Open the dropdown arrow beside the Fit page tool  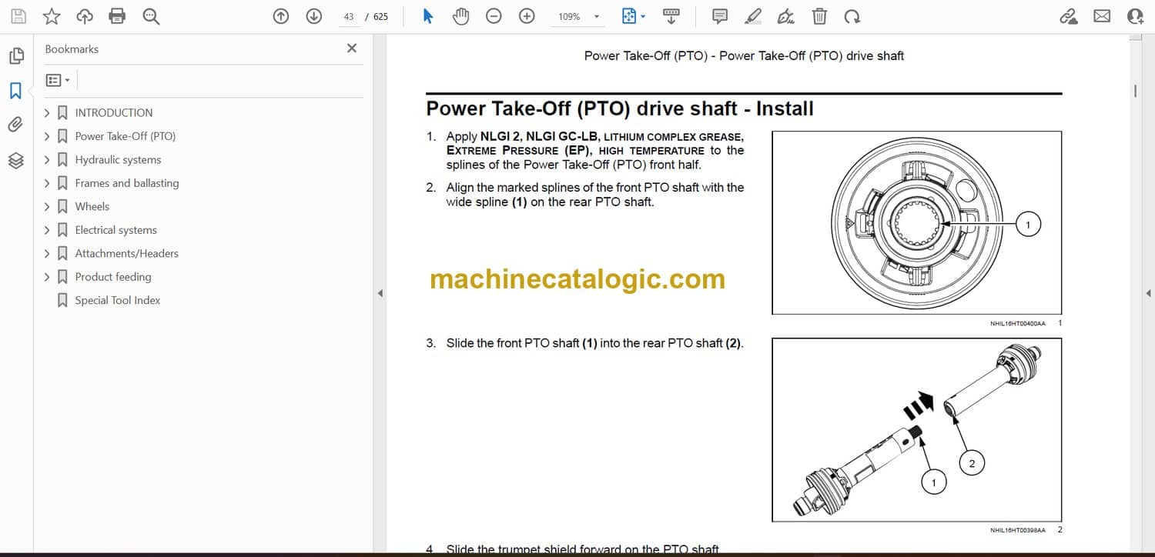pos(643,16)
